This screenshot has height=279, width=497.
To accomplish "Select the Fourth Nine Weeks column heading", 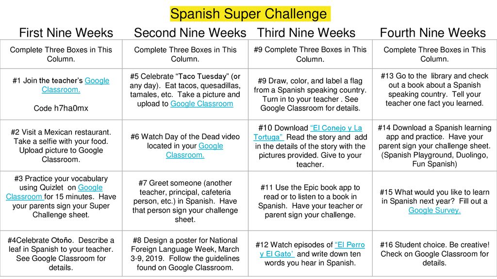I will tap(432, 32).
